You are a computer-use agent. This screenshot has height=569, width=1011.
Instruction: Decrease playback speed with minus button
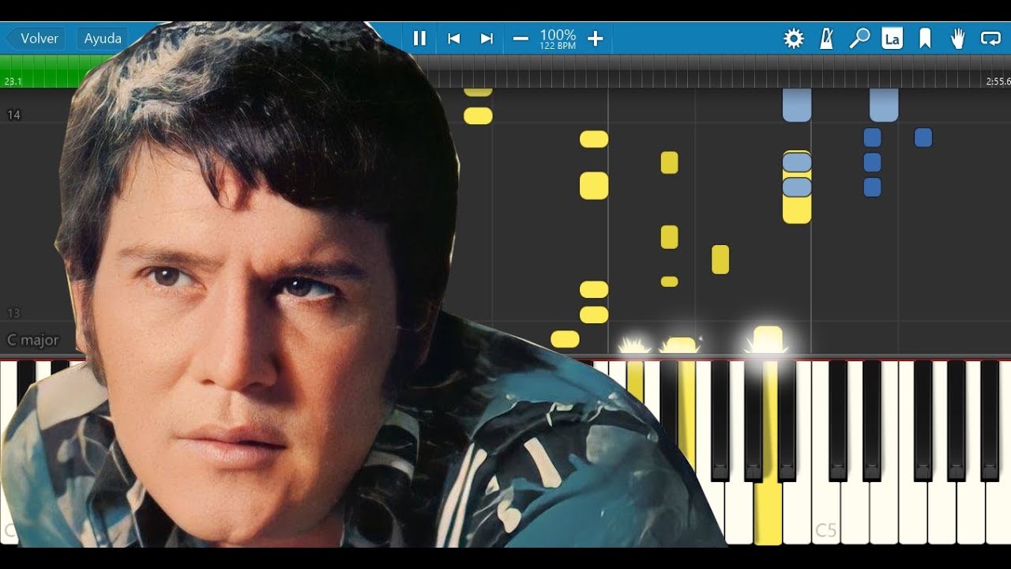[521, 38]
